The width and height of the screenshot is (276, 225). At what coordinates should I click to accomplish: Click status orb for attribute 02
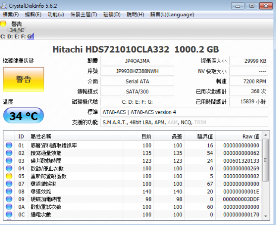pyautogui.click(x=9, y=153)
